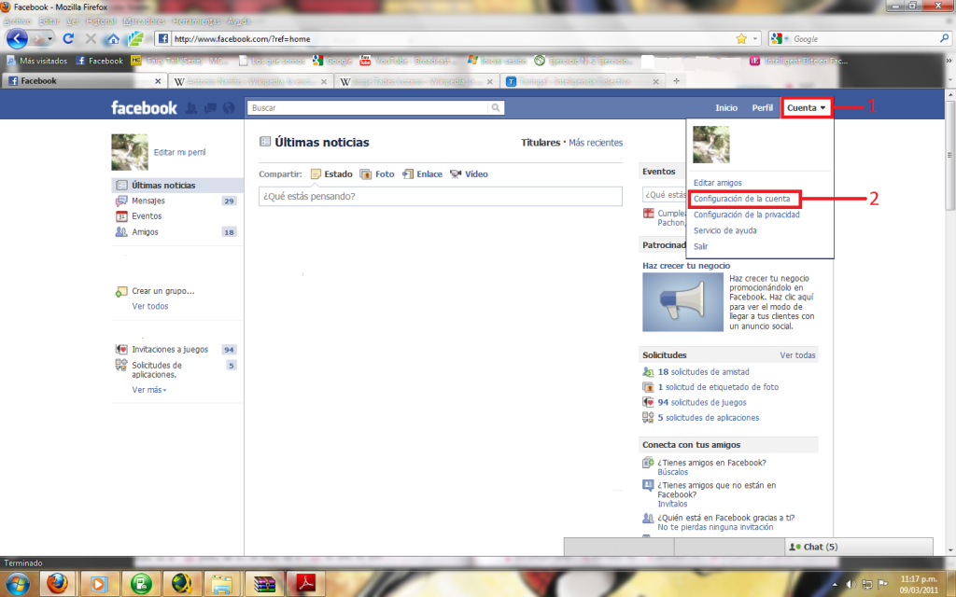Open the Archivo menu
The image size is (956, 597).
click(18, 21)
